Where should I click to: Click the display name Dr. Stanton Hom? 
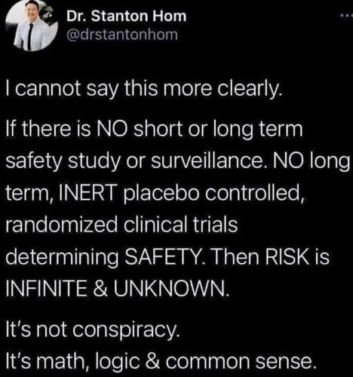tap(127, 17)
